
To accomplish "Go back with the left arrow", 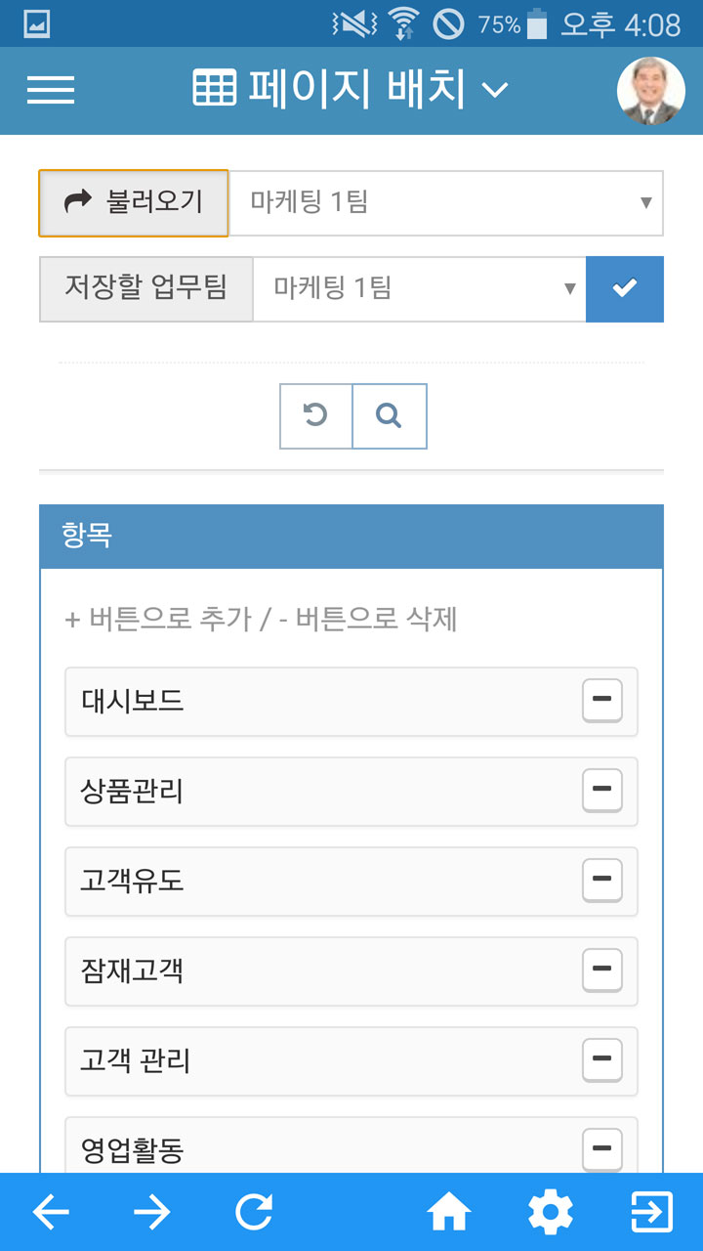I will 51,1213.
